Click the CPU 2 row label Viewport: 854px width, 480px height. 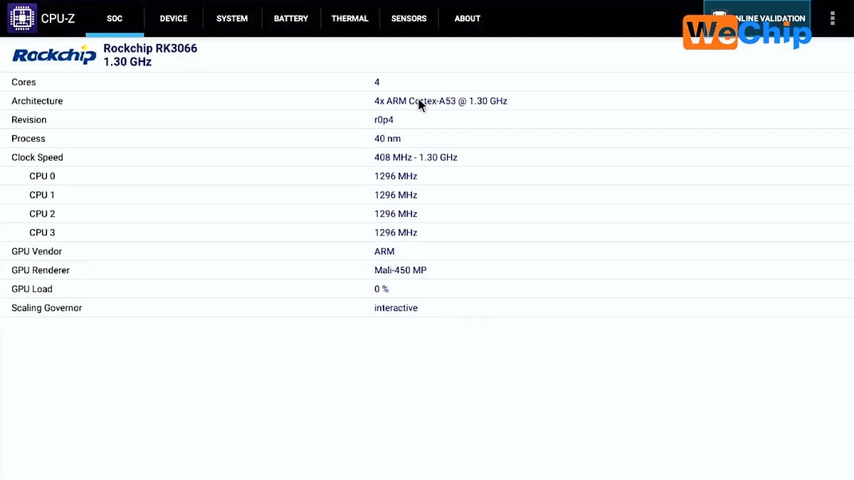pyautogui.click(x=42, y=214)
